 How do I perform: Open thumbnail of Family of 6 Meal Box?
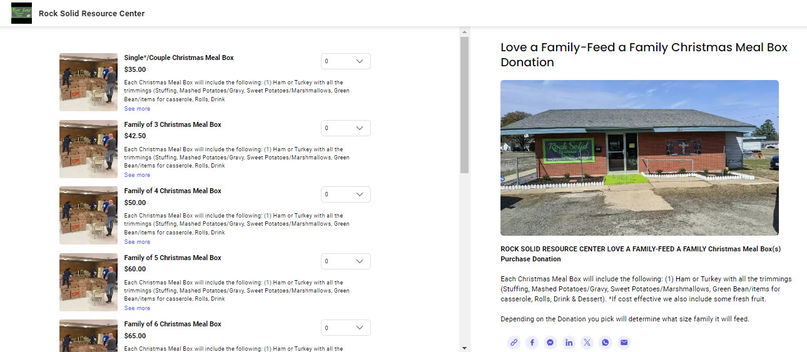[x=88, y=336]
